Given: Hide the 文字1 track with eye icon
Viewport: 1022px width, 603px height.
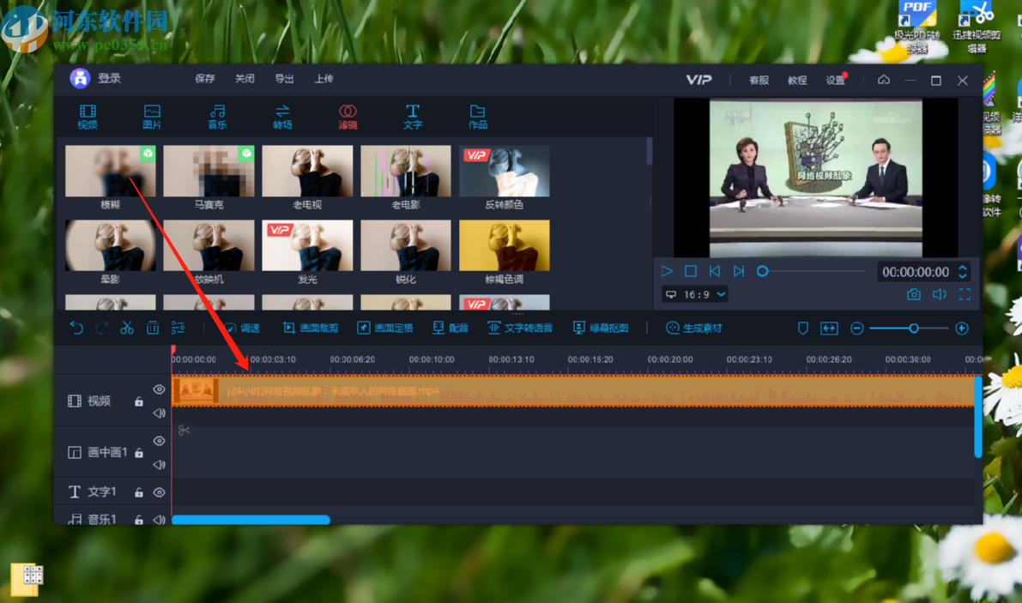Looking at the screenshot, I should tap(159, 492).
